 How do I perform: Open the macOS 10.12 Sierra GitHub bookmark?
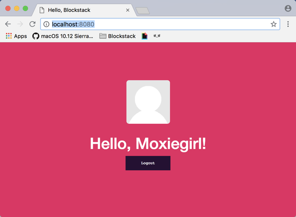[63, 36]
